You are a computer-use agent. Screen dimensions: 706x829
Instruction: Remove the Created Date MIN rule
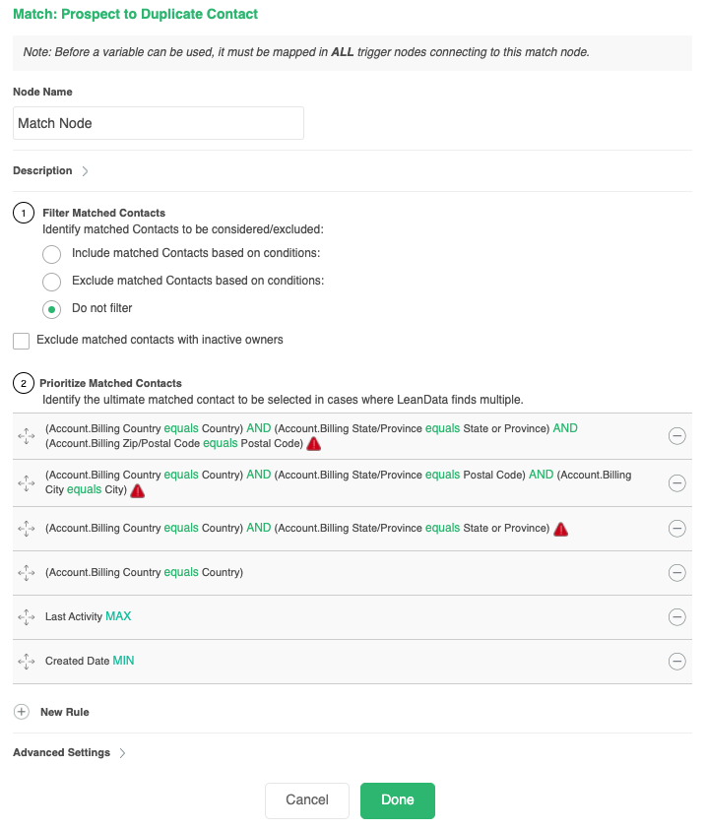click(x=676, y=662)
